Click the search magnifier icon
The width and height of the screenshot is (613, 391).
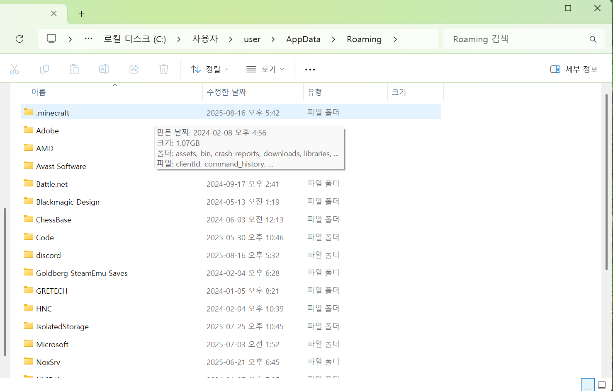pyautogui.click(x=593, y=39)
